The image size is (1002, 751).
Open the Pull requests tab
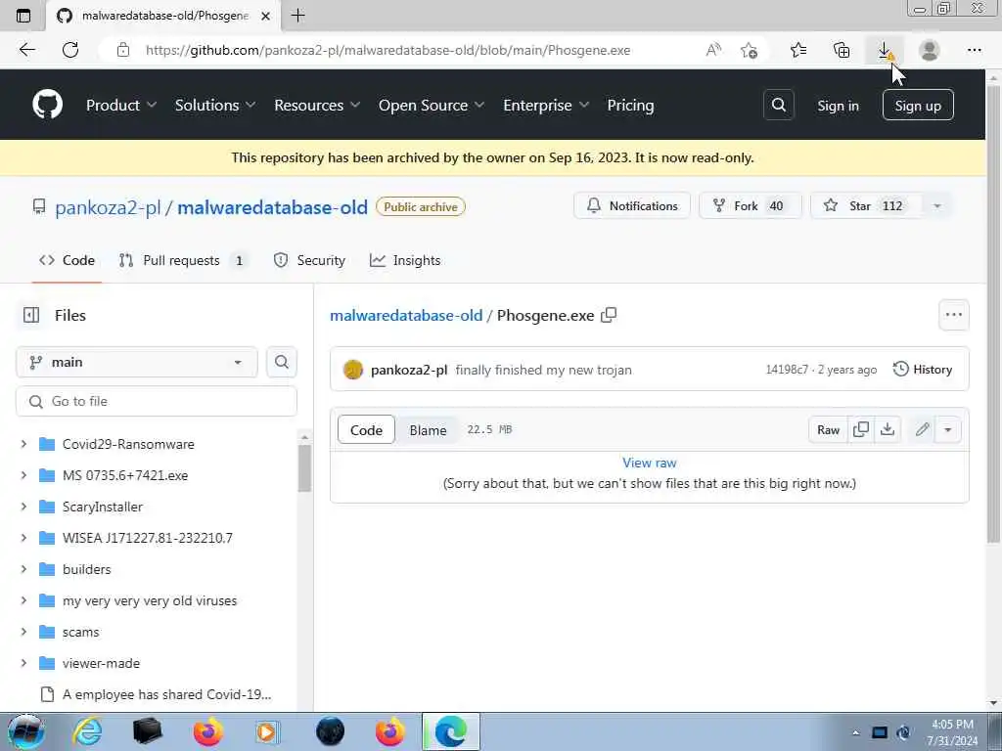(181, 260)
